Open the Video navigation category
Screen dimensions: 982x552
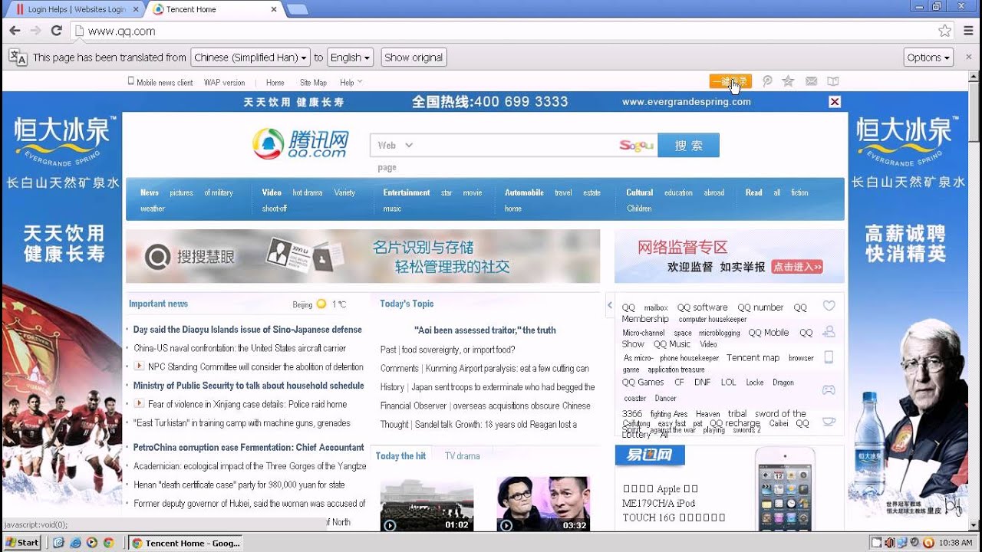coord(272,192)
